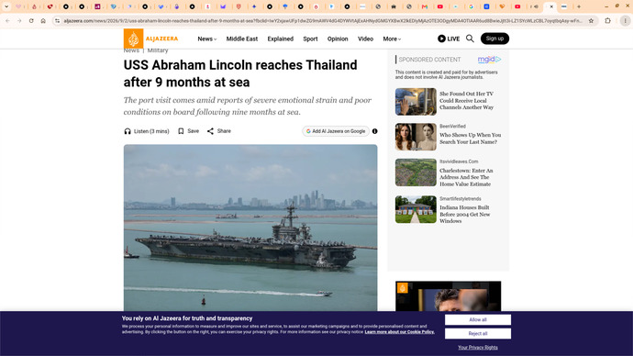Watch Al Jazeera LIVE stream
This screenshot has width=633, height=356.
pos(449,39)
